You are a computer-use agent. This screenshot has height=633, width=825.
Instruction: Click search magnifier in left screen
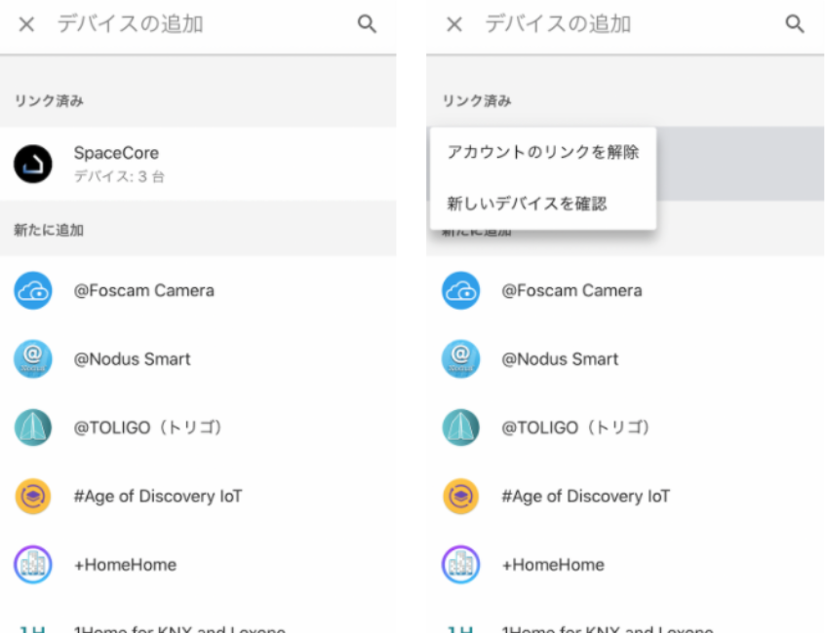[368, 24]
